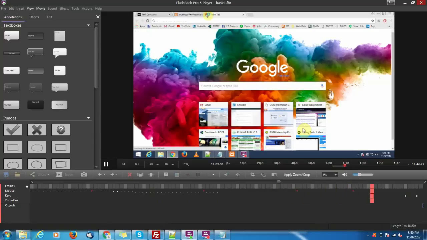Click the red playhead marker on the timeline ruler
427x240 pixels.
click(345, 165)
